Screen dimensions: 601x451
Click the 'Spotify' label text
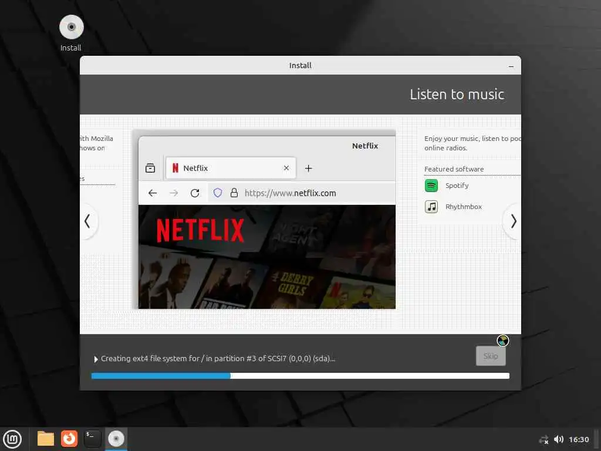click(x=457, y=186)
